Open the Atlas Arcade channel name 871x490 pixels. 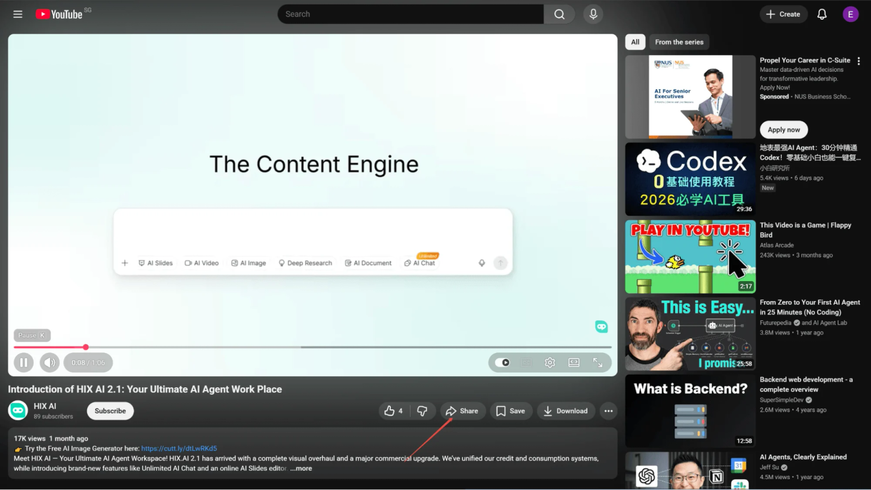point(776,245)
